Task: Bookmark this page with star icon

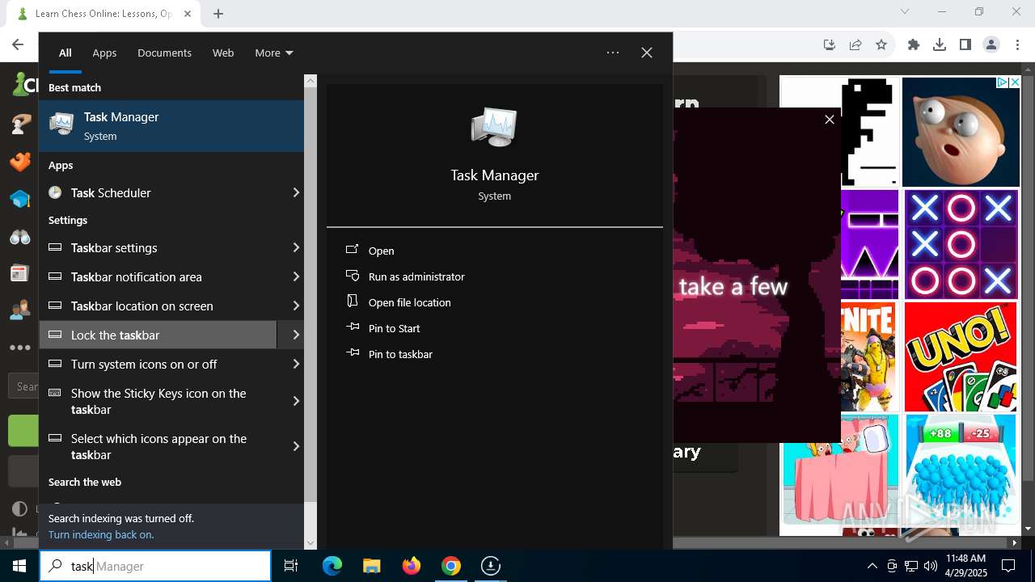Action: click(881, 44)
